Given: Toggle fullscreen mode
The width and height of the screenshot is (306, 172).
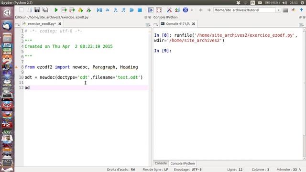Looking at the screenshot, I should [x=159, y=10].
